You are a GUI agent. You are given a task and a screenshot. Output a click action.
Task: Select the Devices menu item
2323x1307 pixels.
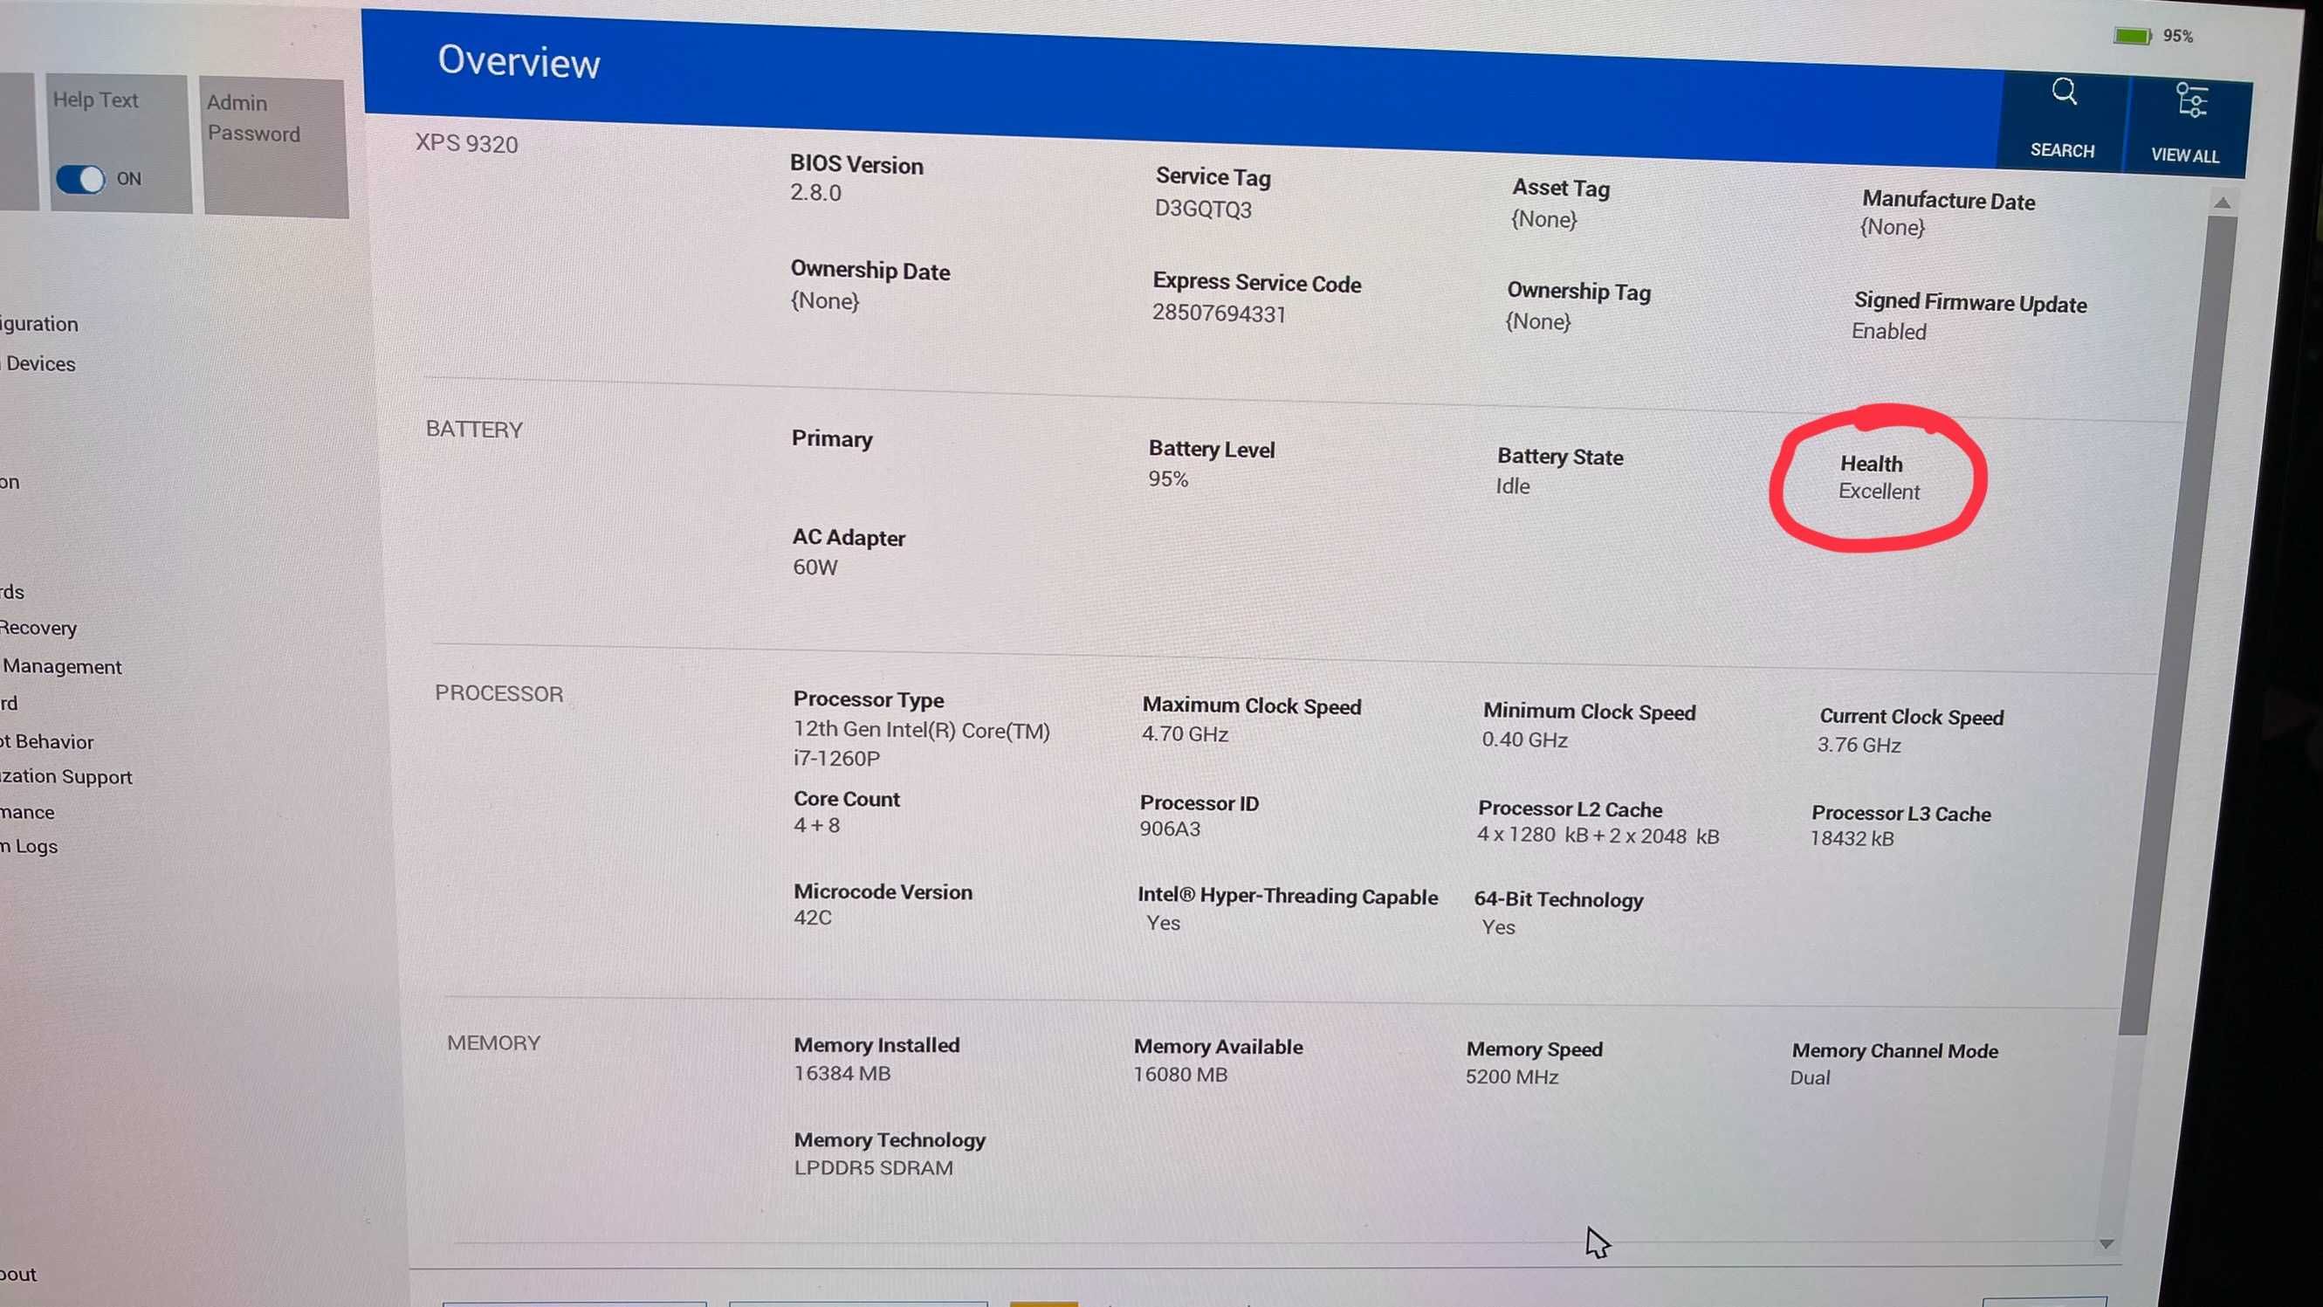pos(38,362)
